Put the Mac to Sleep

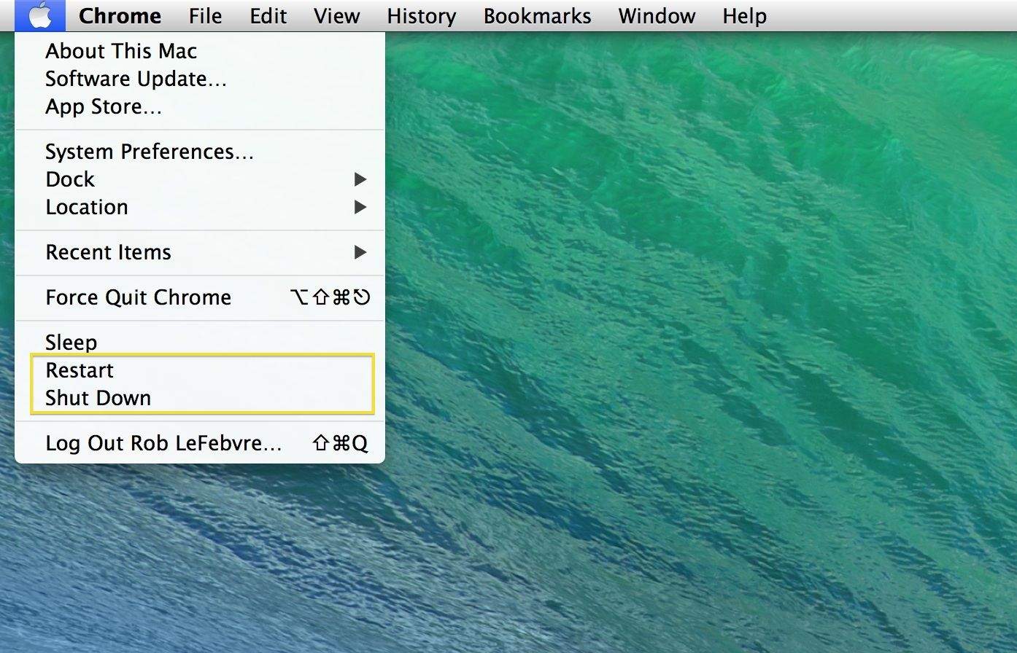[x=71, y=343]
